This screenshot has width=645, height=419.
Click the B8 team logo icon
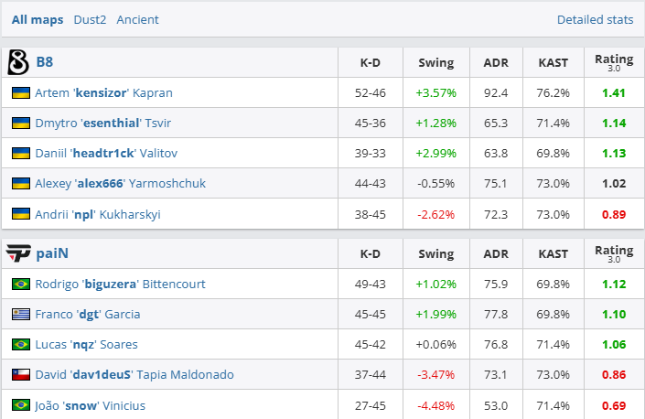[x=17, y=62]
